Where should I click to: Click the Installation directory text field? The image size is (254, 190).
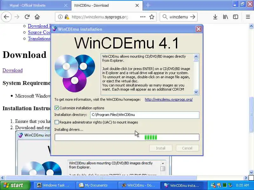[x=145, y=115]
